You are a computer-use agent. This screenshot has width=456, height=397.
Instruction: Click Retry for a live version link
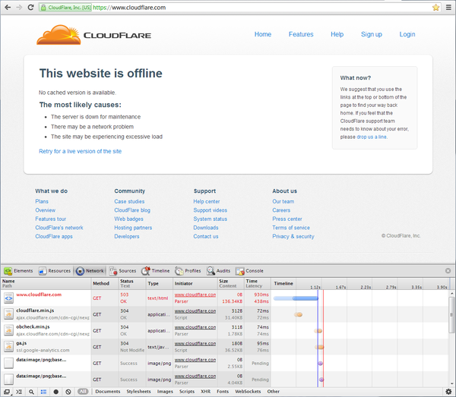[81, 151]
